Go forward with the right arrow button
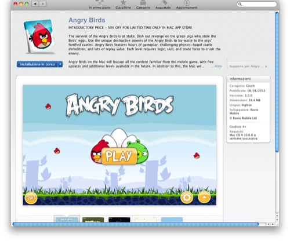The width and height of the screenshot is (290, 241). point(43,3)
